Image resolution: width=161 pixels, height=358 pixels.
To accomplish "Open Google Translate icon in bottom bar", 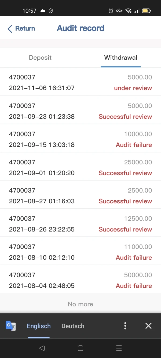I will (11, 326).
